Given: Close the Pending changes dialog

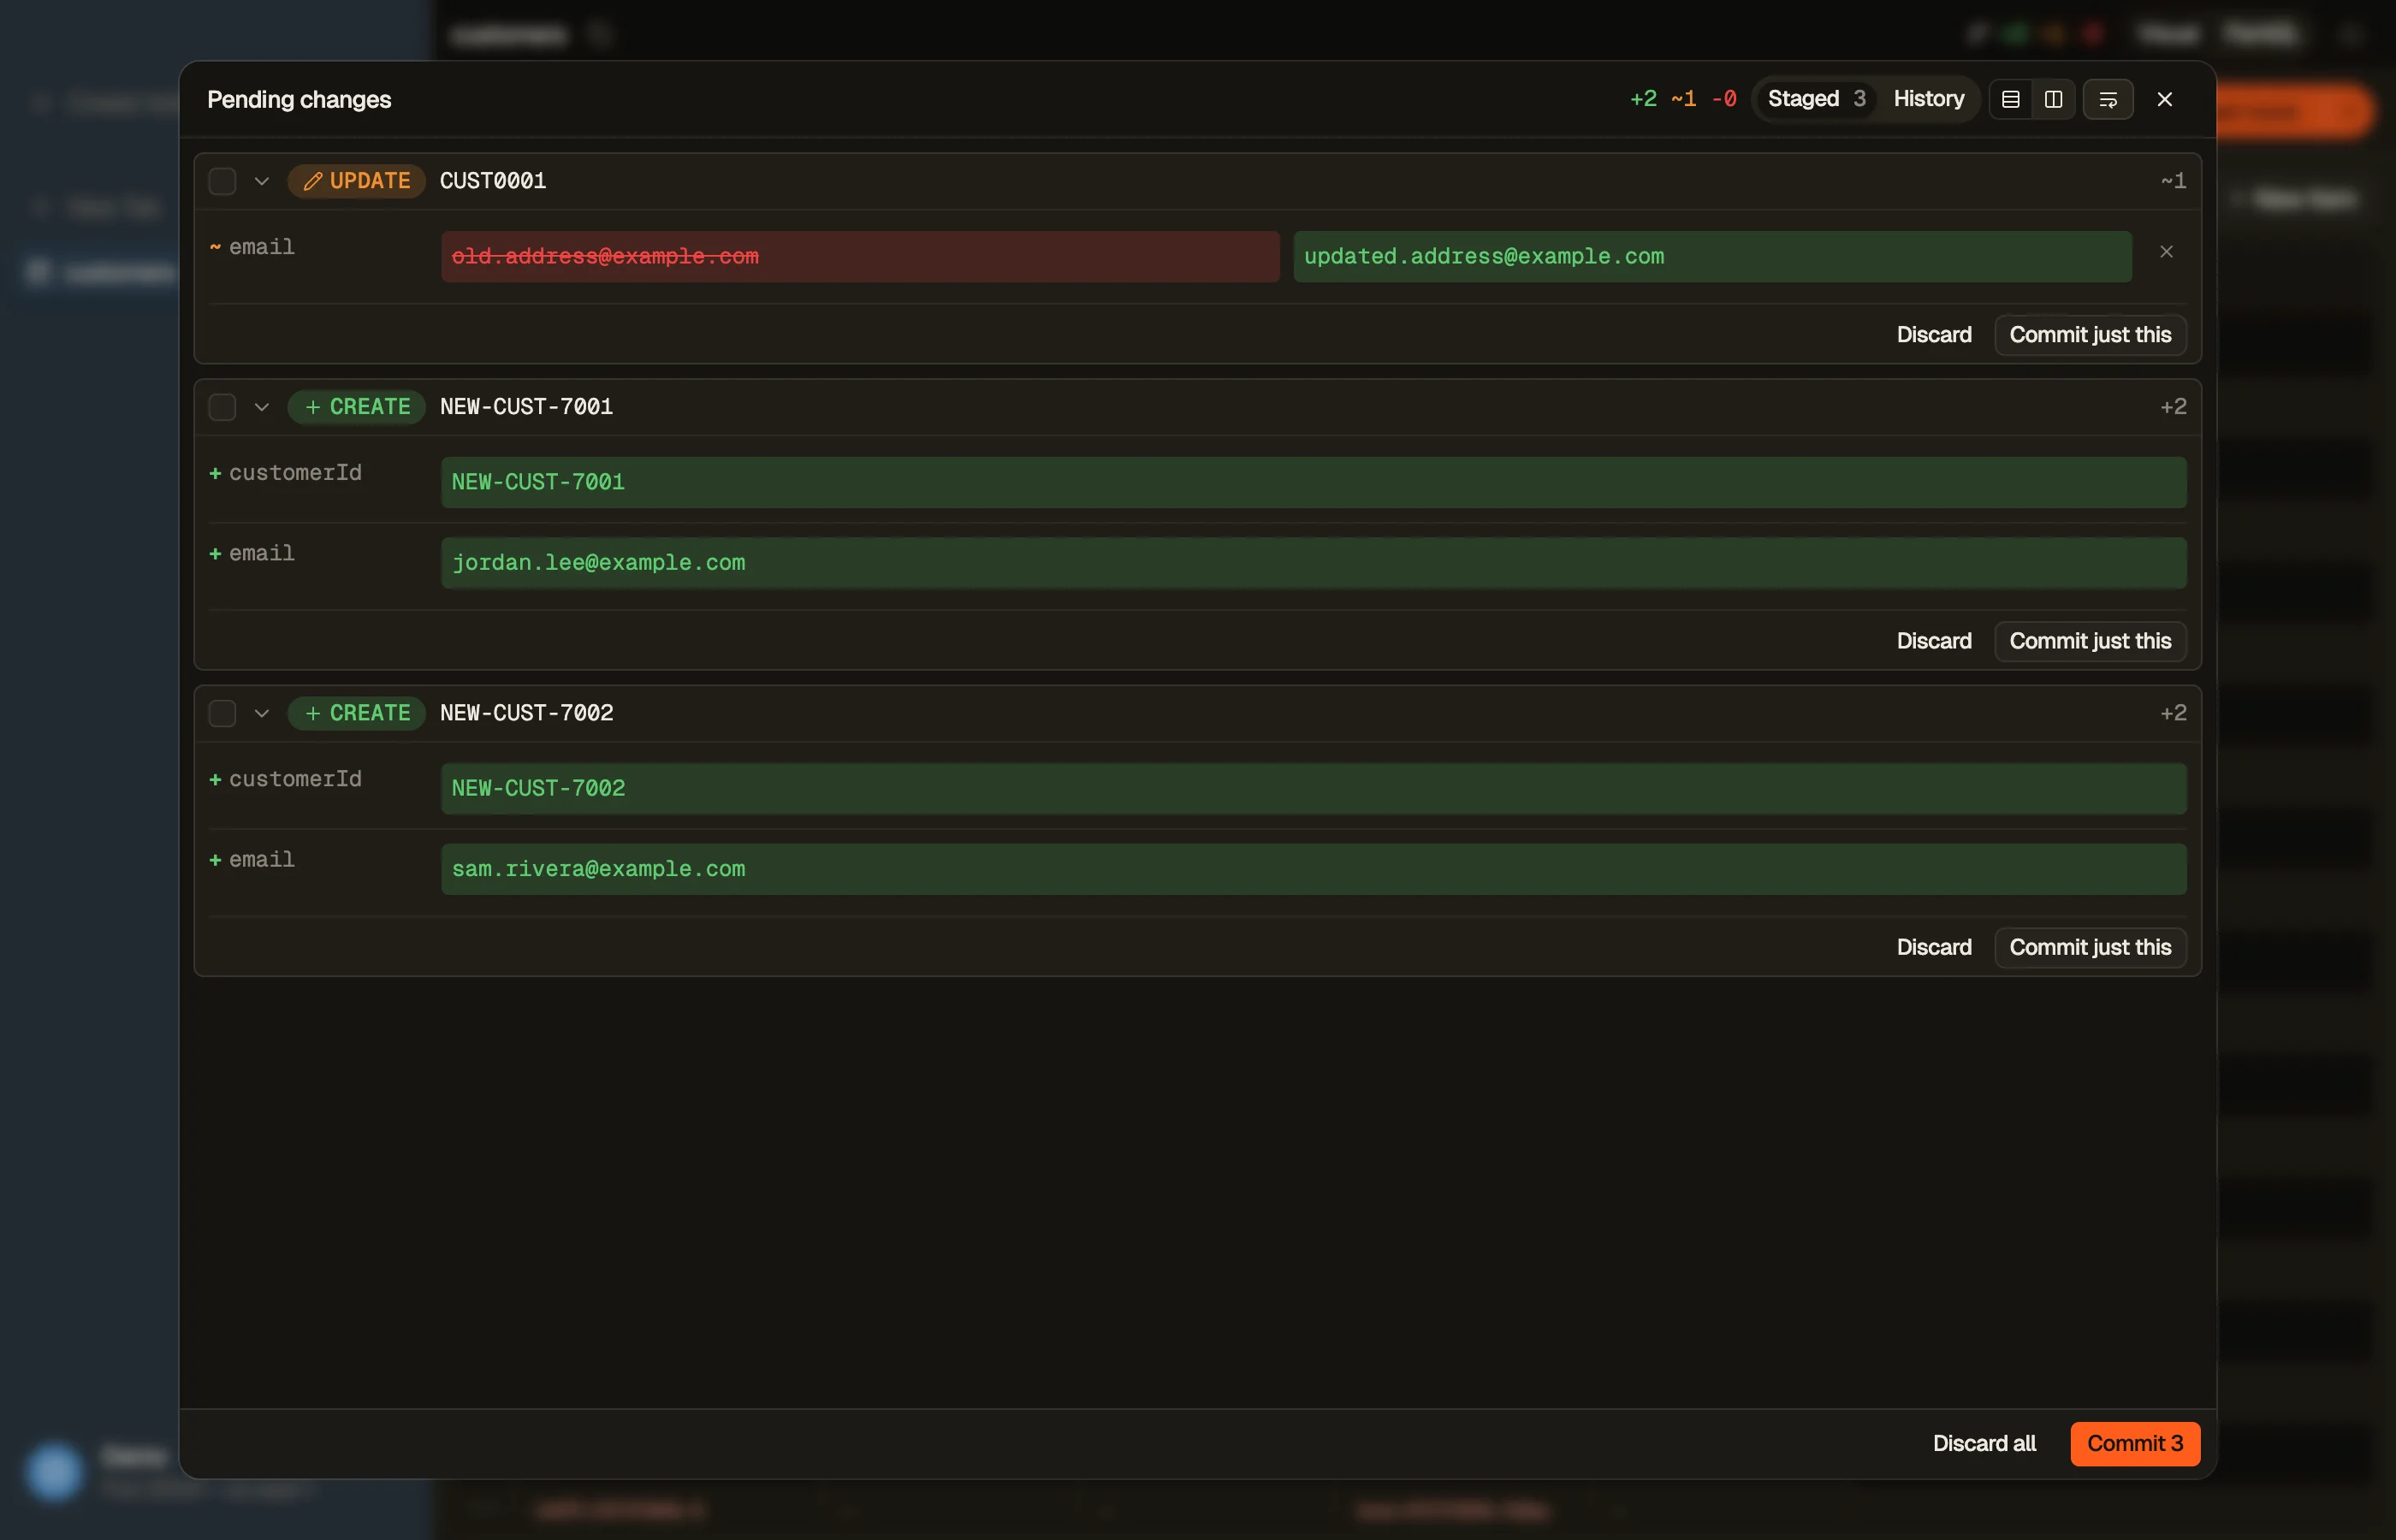Looking at the screenshot, I should click(2164, 99).
